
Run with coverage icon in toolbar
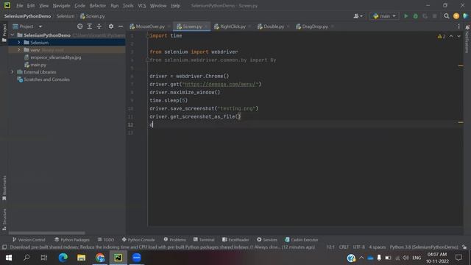coord(425,16)
